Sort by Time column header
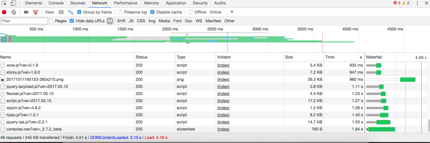Viewport: 430px width, 143px height. coord(343,57)
